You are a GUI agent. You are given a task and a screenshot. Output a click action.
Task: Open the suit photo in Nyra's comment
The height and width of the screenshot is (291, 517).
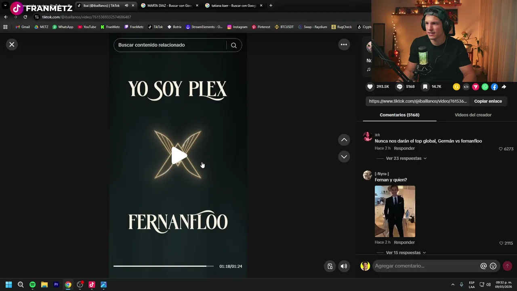[395, 211]
